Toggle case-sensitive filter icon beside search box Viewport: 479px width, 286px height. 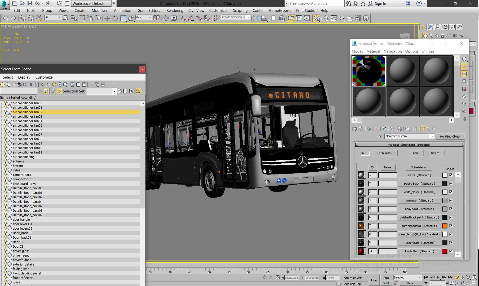pos(46,91)
